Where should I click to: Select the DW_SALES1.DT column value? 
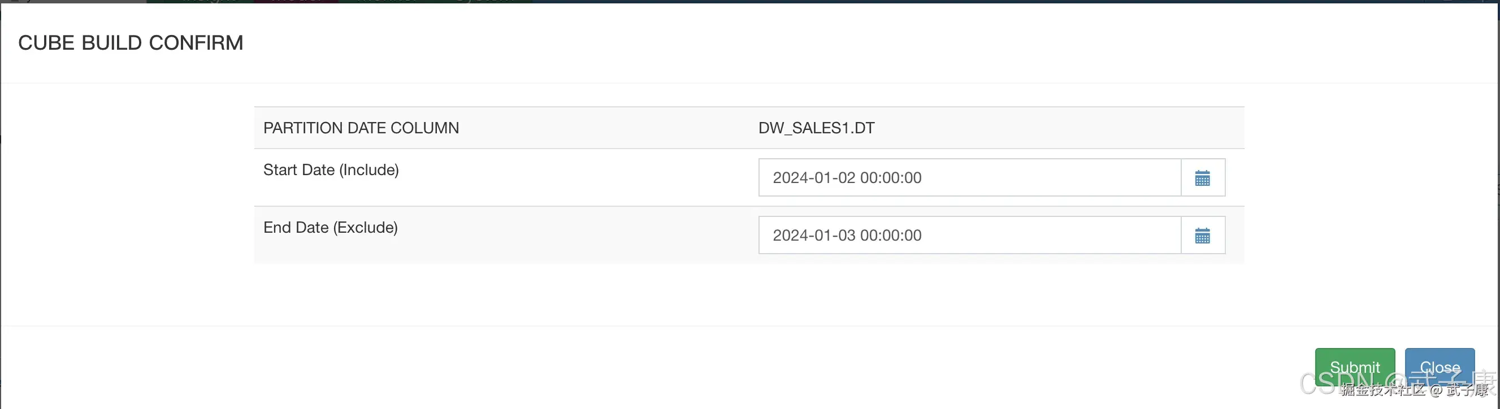pyautogui.click(x=816, y=128)
